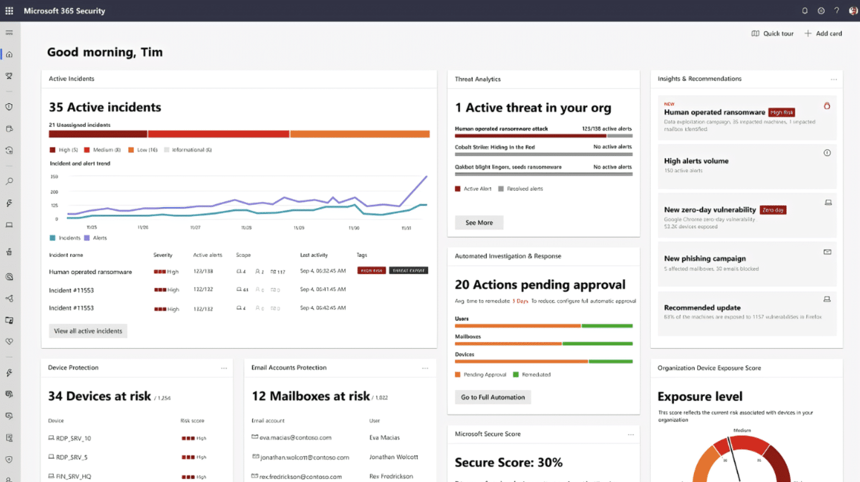This screenshot has height=482, width=860.
Task: Open the Microsoft Secure Score card menu
Action: coord(630,434)
